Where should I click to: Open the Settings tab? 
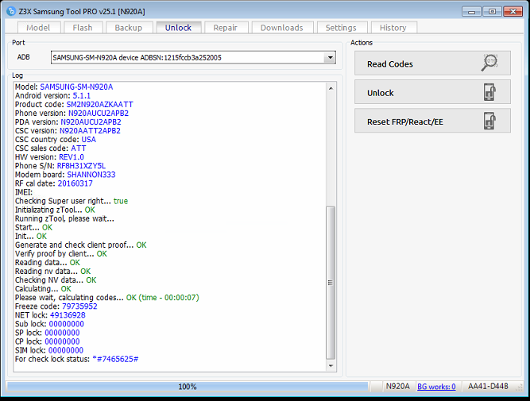[341, 28]
